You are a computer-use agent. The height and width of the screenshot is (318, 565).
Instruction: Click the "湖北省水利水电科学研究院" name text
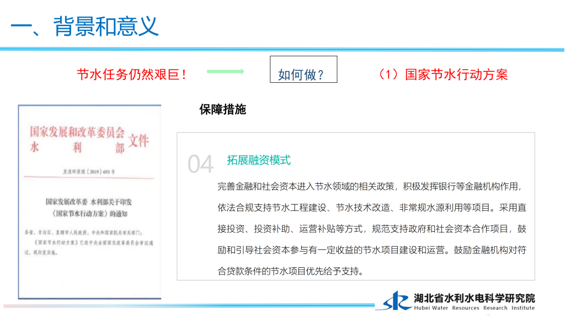tap(475, 298)
